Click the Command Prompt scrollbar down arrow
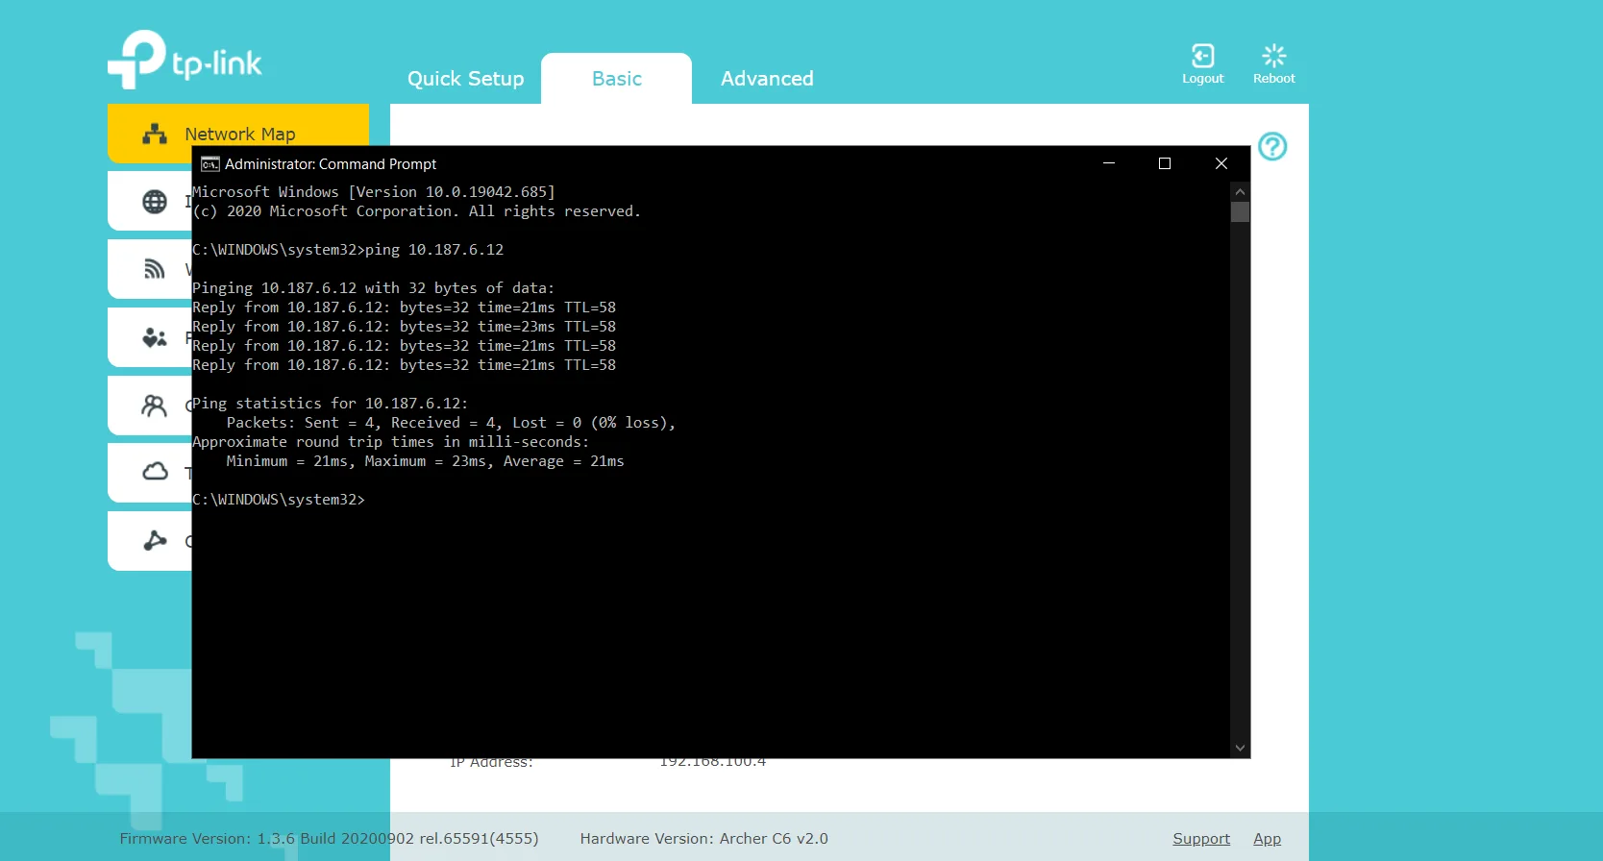 [1240, 748]
